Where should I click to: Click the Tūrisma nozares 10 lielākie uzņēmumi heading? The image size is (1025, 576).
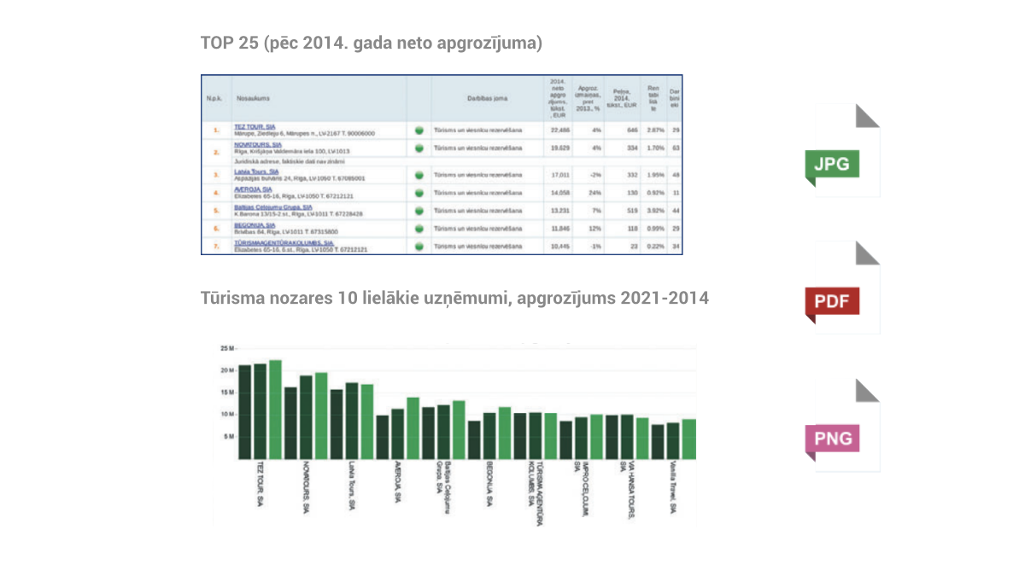[x=454, y=299]
